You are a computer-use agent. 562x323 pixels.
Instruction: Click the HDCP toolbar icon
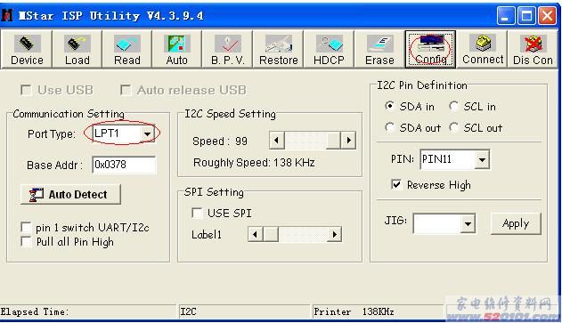coord(329,50)
